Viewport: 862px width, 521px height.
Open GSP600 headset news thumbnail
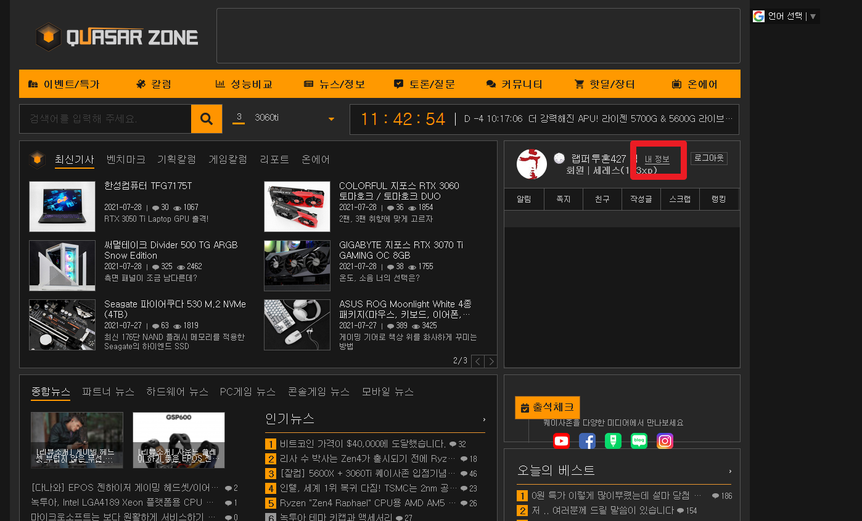tap(179, 440)
